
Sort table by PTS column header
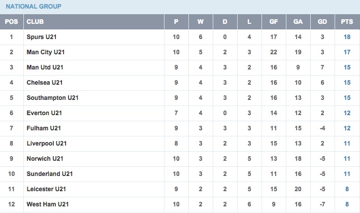pyautogui.click(x=347, y=21)
